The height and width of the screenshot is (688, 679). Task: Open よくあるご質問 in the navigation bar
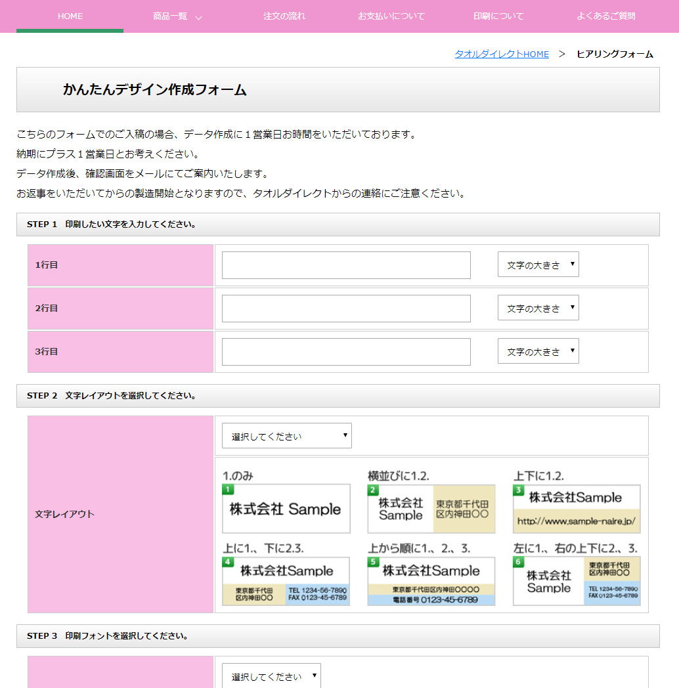click(605, 16)
